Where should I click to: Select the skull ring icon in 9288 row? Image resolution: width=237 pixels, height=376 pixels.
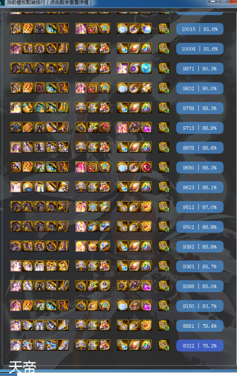(104, 286)
